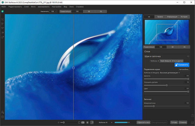
Task: Select the Crop tool in left toolbar
Action: pyautogui.click(x=2, y=19)
